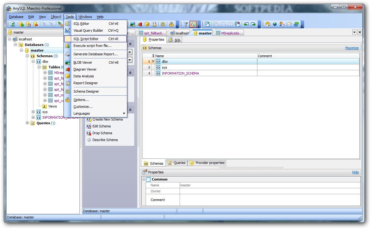Open the SQL tab
This screenshot has height=229, width=371.
[175, 40]
